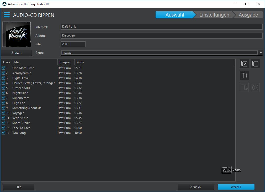This screenshot has height=192, width=265.
Task: Click the play track preview icon
Action: click(x=255, y=87)
